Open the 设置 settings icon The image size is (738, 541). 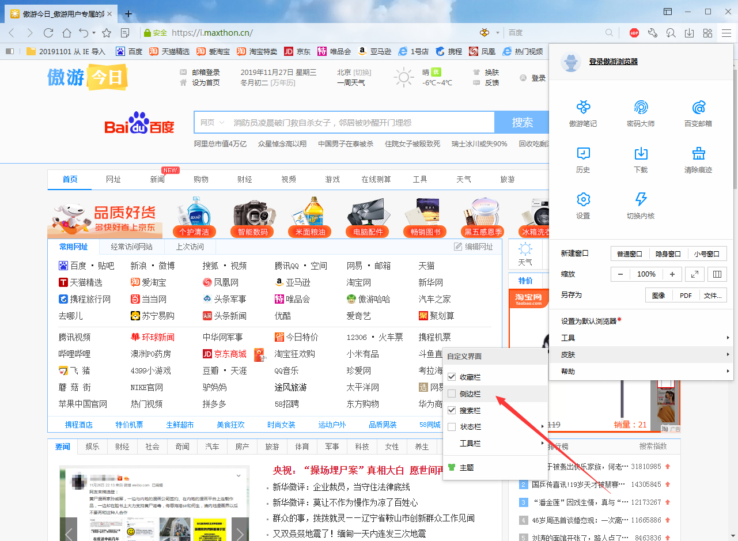tap(583, 205)
